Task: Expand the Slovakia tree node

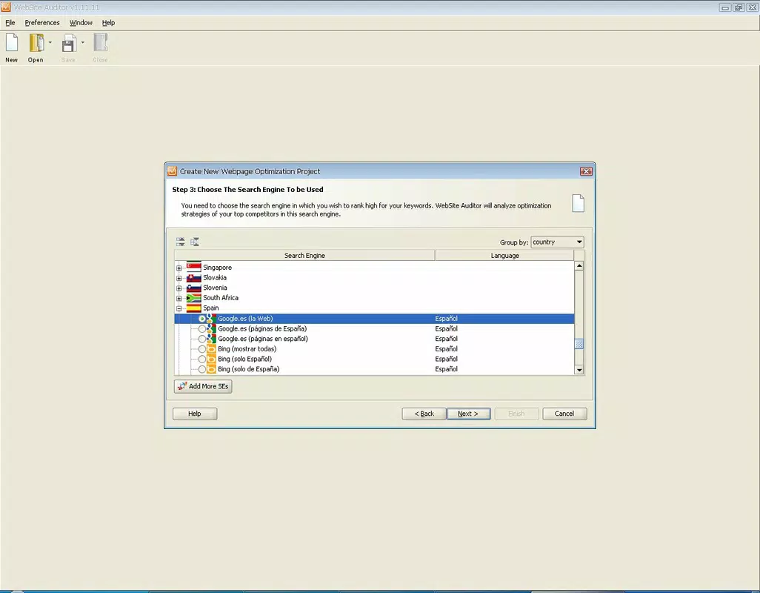Action: click(179, 278)
